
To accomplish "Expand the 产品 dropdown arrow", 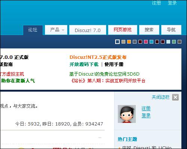I will point(63,30).
